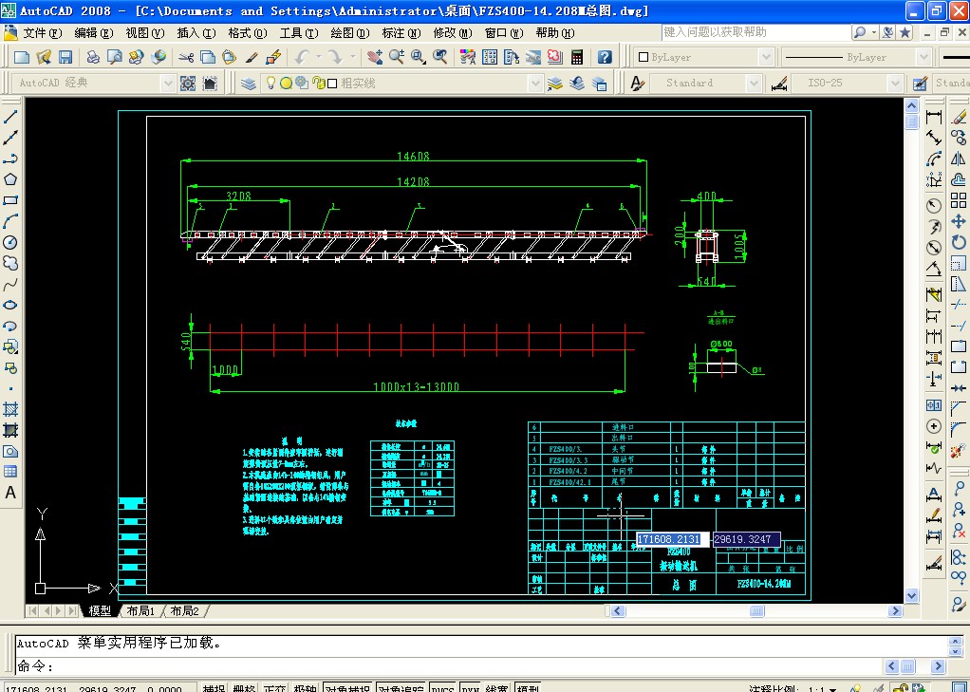
Task: Choose the Rectangle draw tool
Action: coord(11,200)
